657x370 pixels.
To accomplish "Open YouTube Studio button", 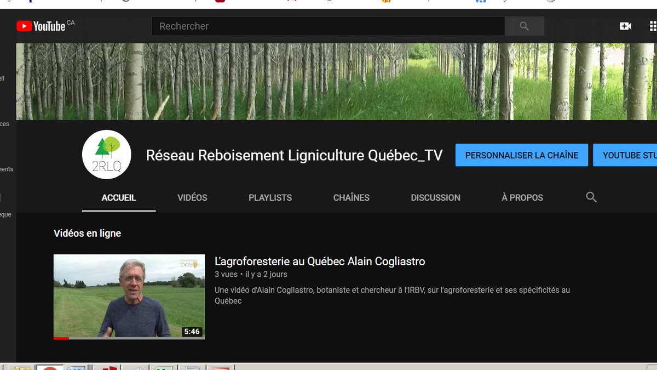I will point(625,155).
